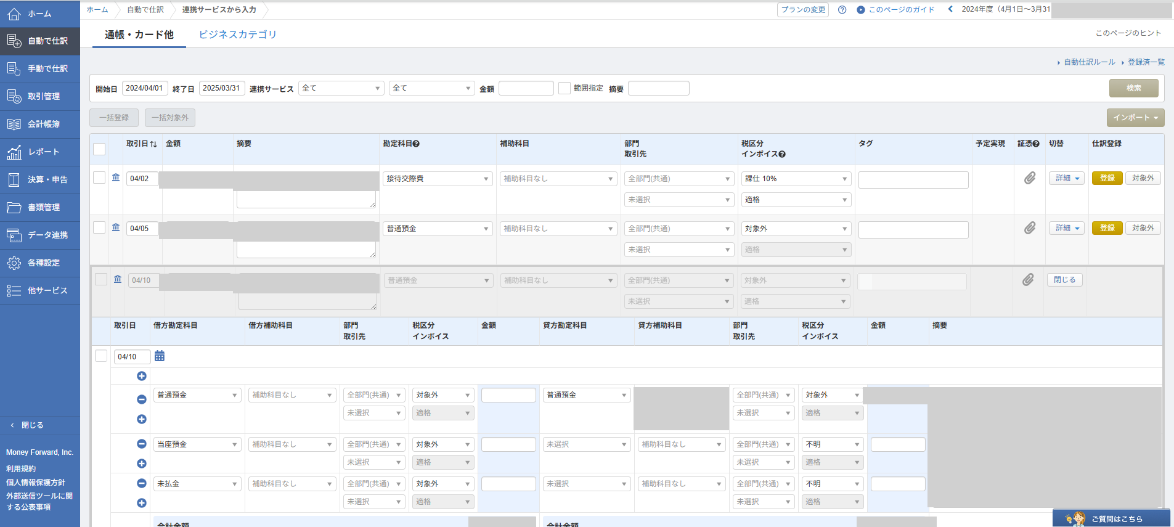Click the 金額 search input field
The width and height of the screenshot is (1174, 527).
[526, 88]
